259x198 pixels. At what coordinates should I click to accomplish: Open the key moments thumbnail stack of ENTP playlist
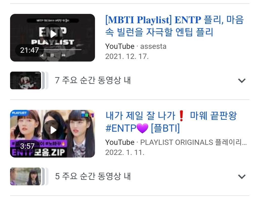pos(29,81)
